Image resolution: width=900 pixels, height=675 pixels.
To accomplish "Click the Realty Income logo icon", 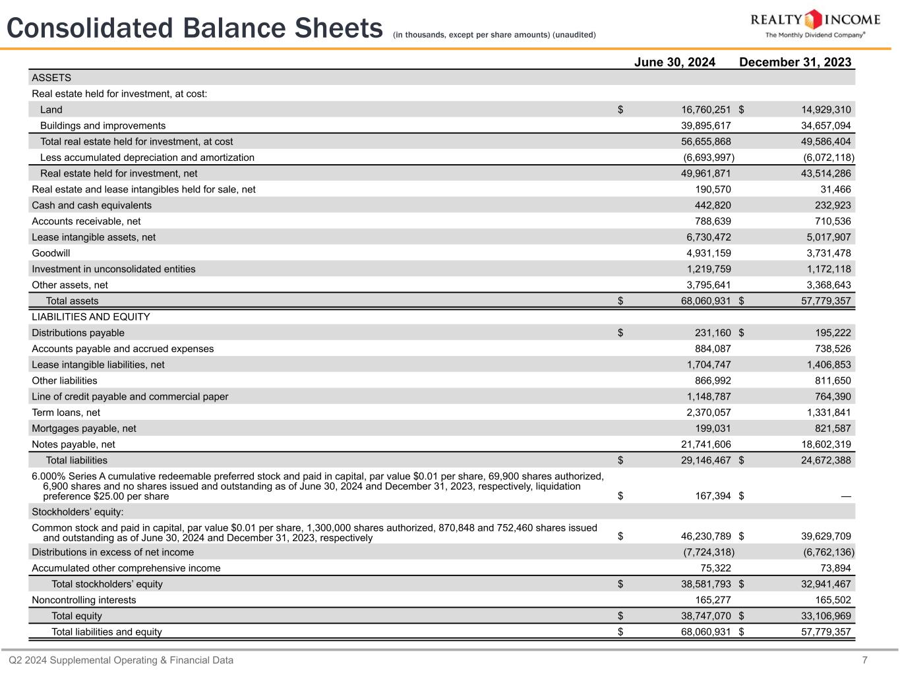I will (815, 19).
